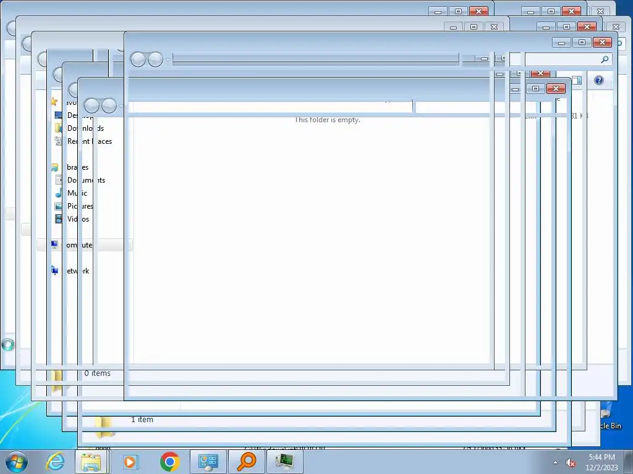This screenshot has height=474, width=633.
Task: Click Back in the empty folder window
Action: point(91,106)
